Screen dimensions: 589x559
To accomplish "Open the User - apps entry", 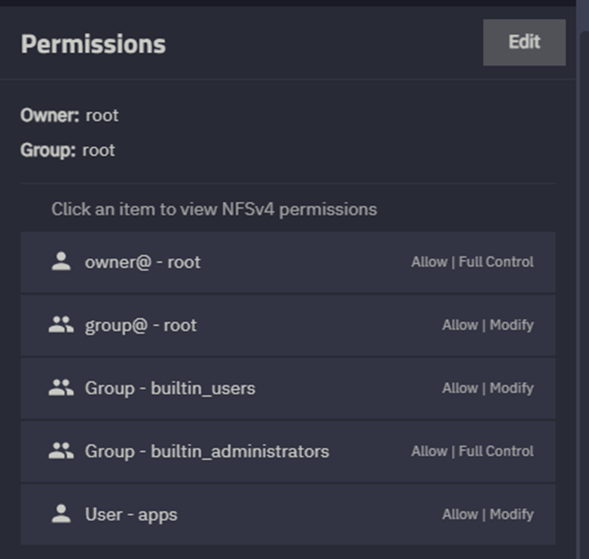I will [x=288, y=514].
